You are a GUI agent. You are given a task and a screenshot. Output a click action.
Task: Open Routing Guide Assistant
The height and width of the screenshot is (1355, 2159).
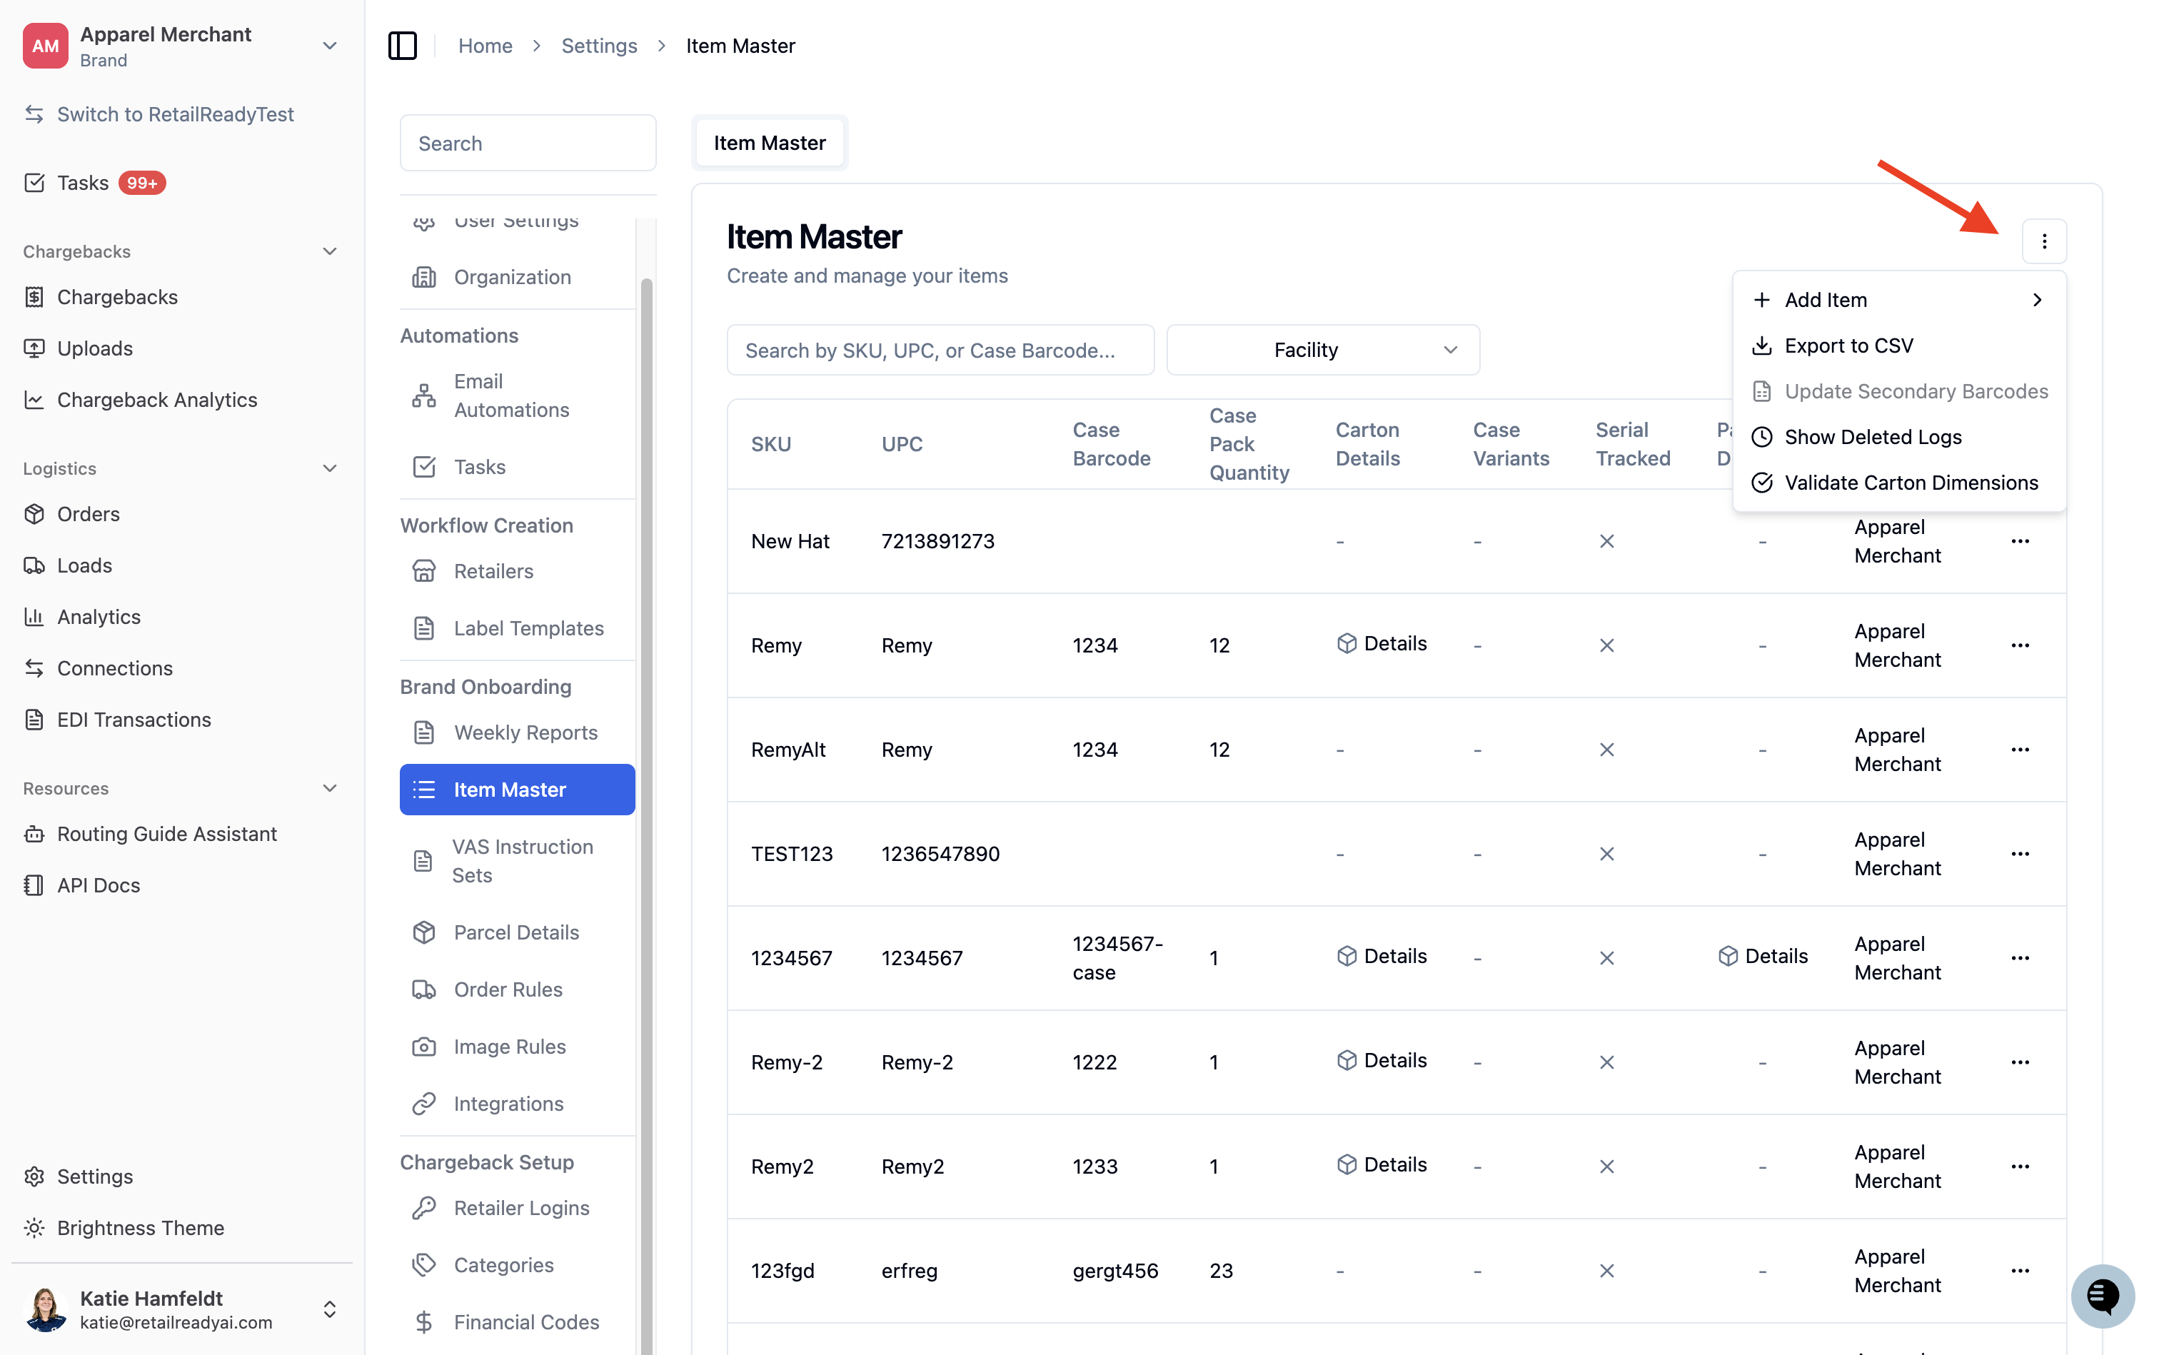pos(166,835)
